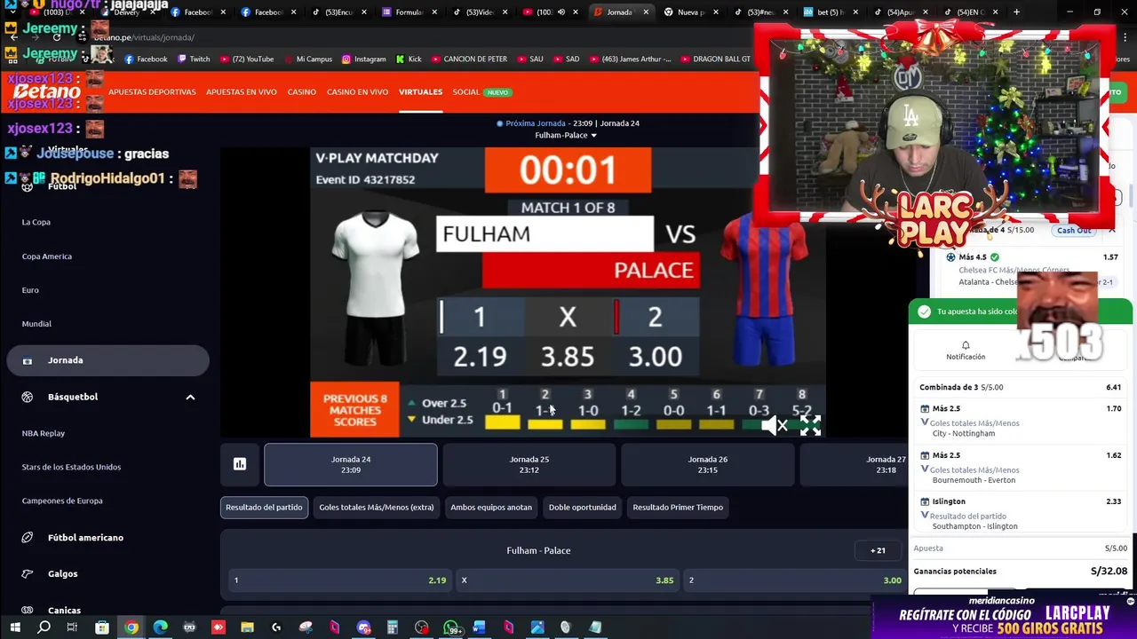This screenshot has width=1137, height=639.
Task: Click the Fútbol americano icon
Action: pyautogui.click(x=28, y=538)
